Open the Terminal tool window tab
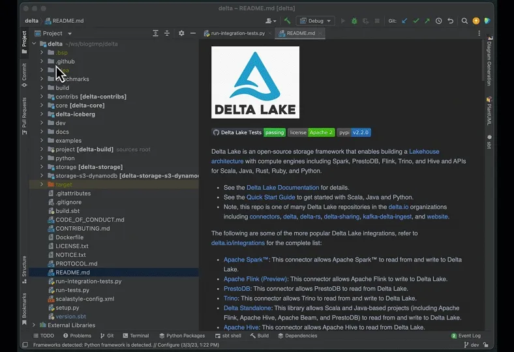The width and height of the screenshot is (514, 352). (x=135, y=336)
